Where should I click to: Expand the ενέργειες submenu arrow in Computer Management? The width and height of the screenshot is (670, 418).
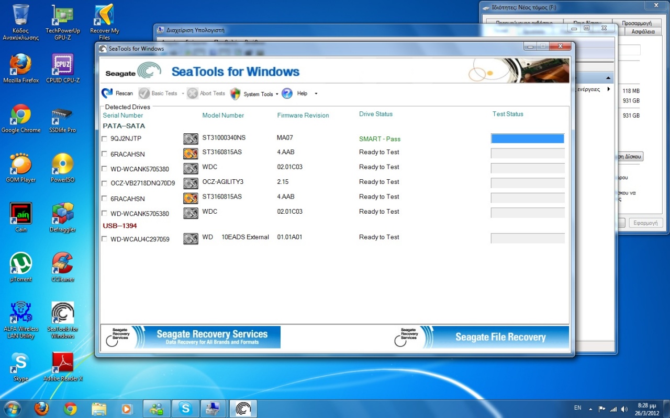point(608,89)
